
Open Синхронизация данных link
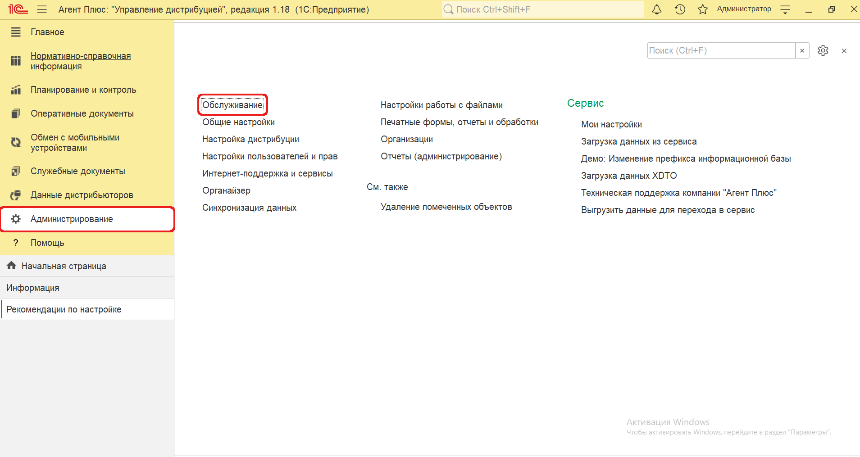pyautogui.click(x=249, y=208)
